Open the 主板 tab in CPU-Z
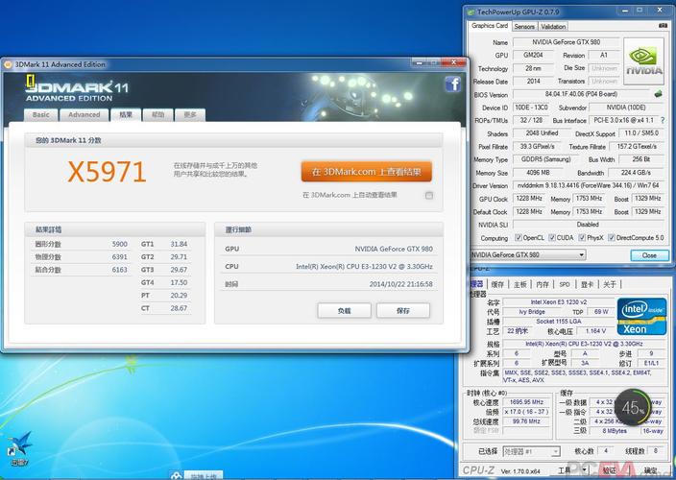Screen dimensions: 676x480 pyautogui.click(x=520, y=284)
